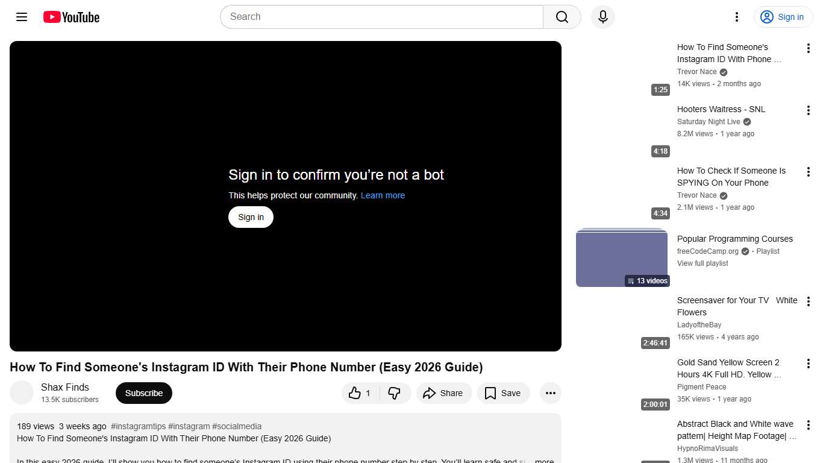
Task: Open the guide with the hamburger menu icon
Action: coord(21,17)
